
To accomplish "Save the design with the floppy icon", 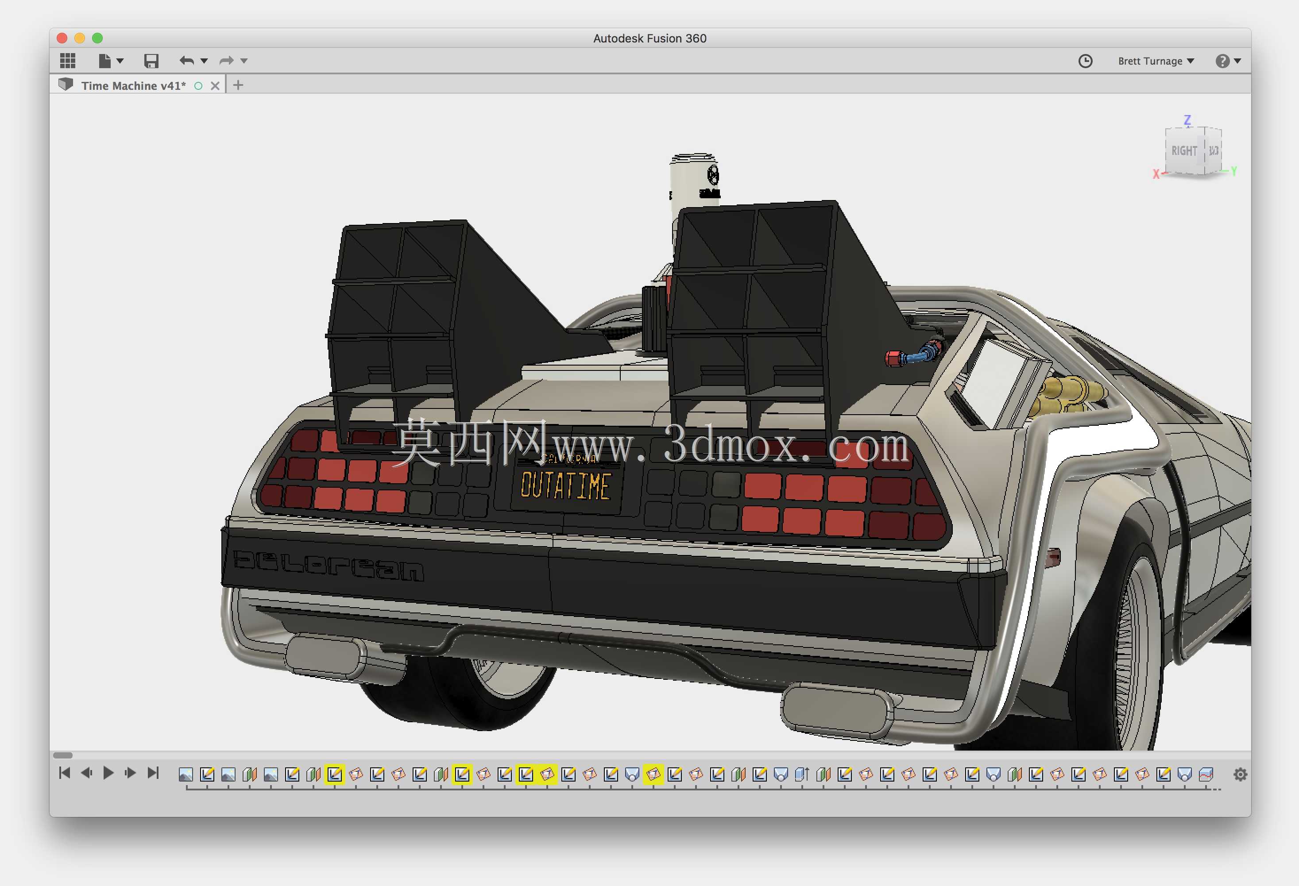I will click(151, 61).
